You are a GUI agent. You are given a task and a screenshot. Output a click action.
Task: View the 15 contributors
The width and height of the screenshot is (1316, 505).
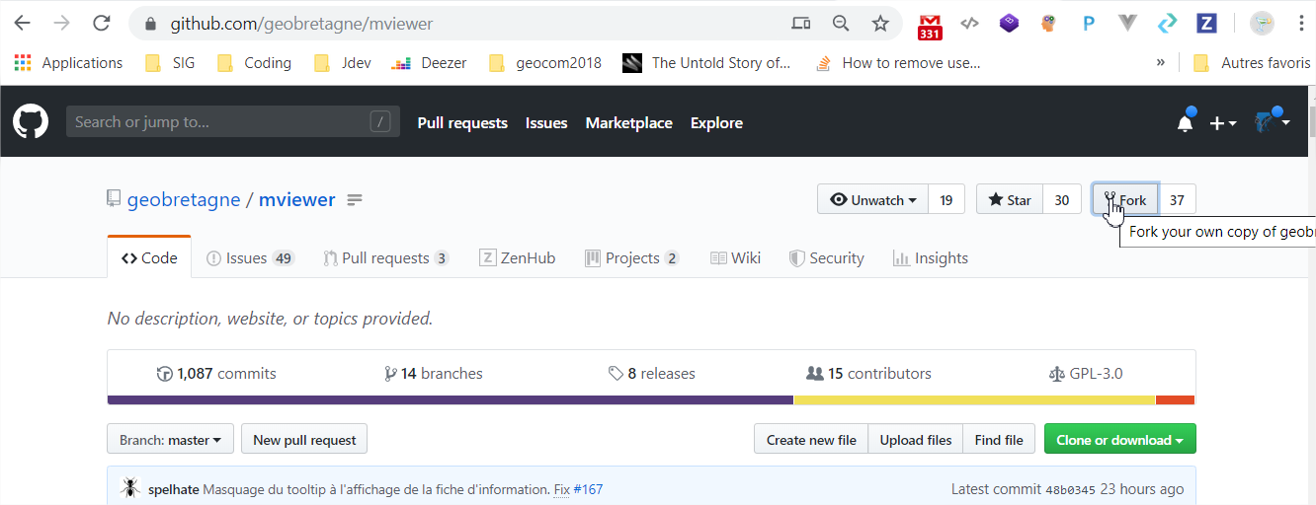(869, 374)
